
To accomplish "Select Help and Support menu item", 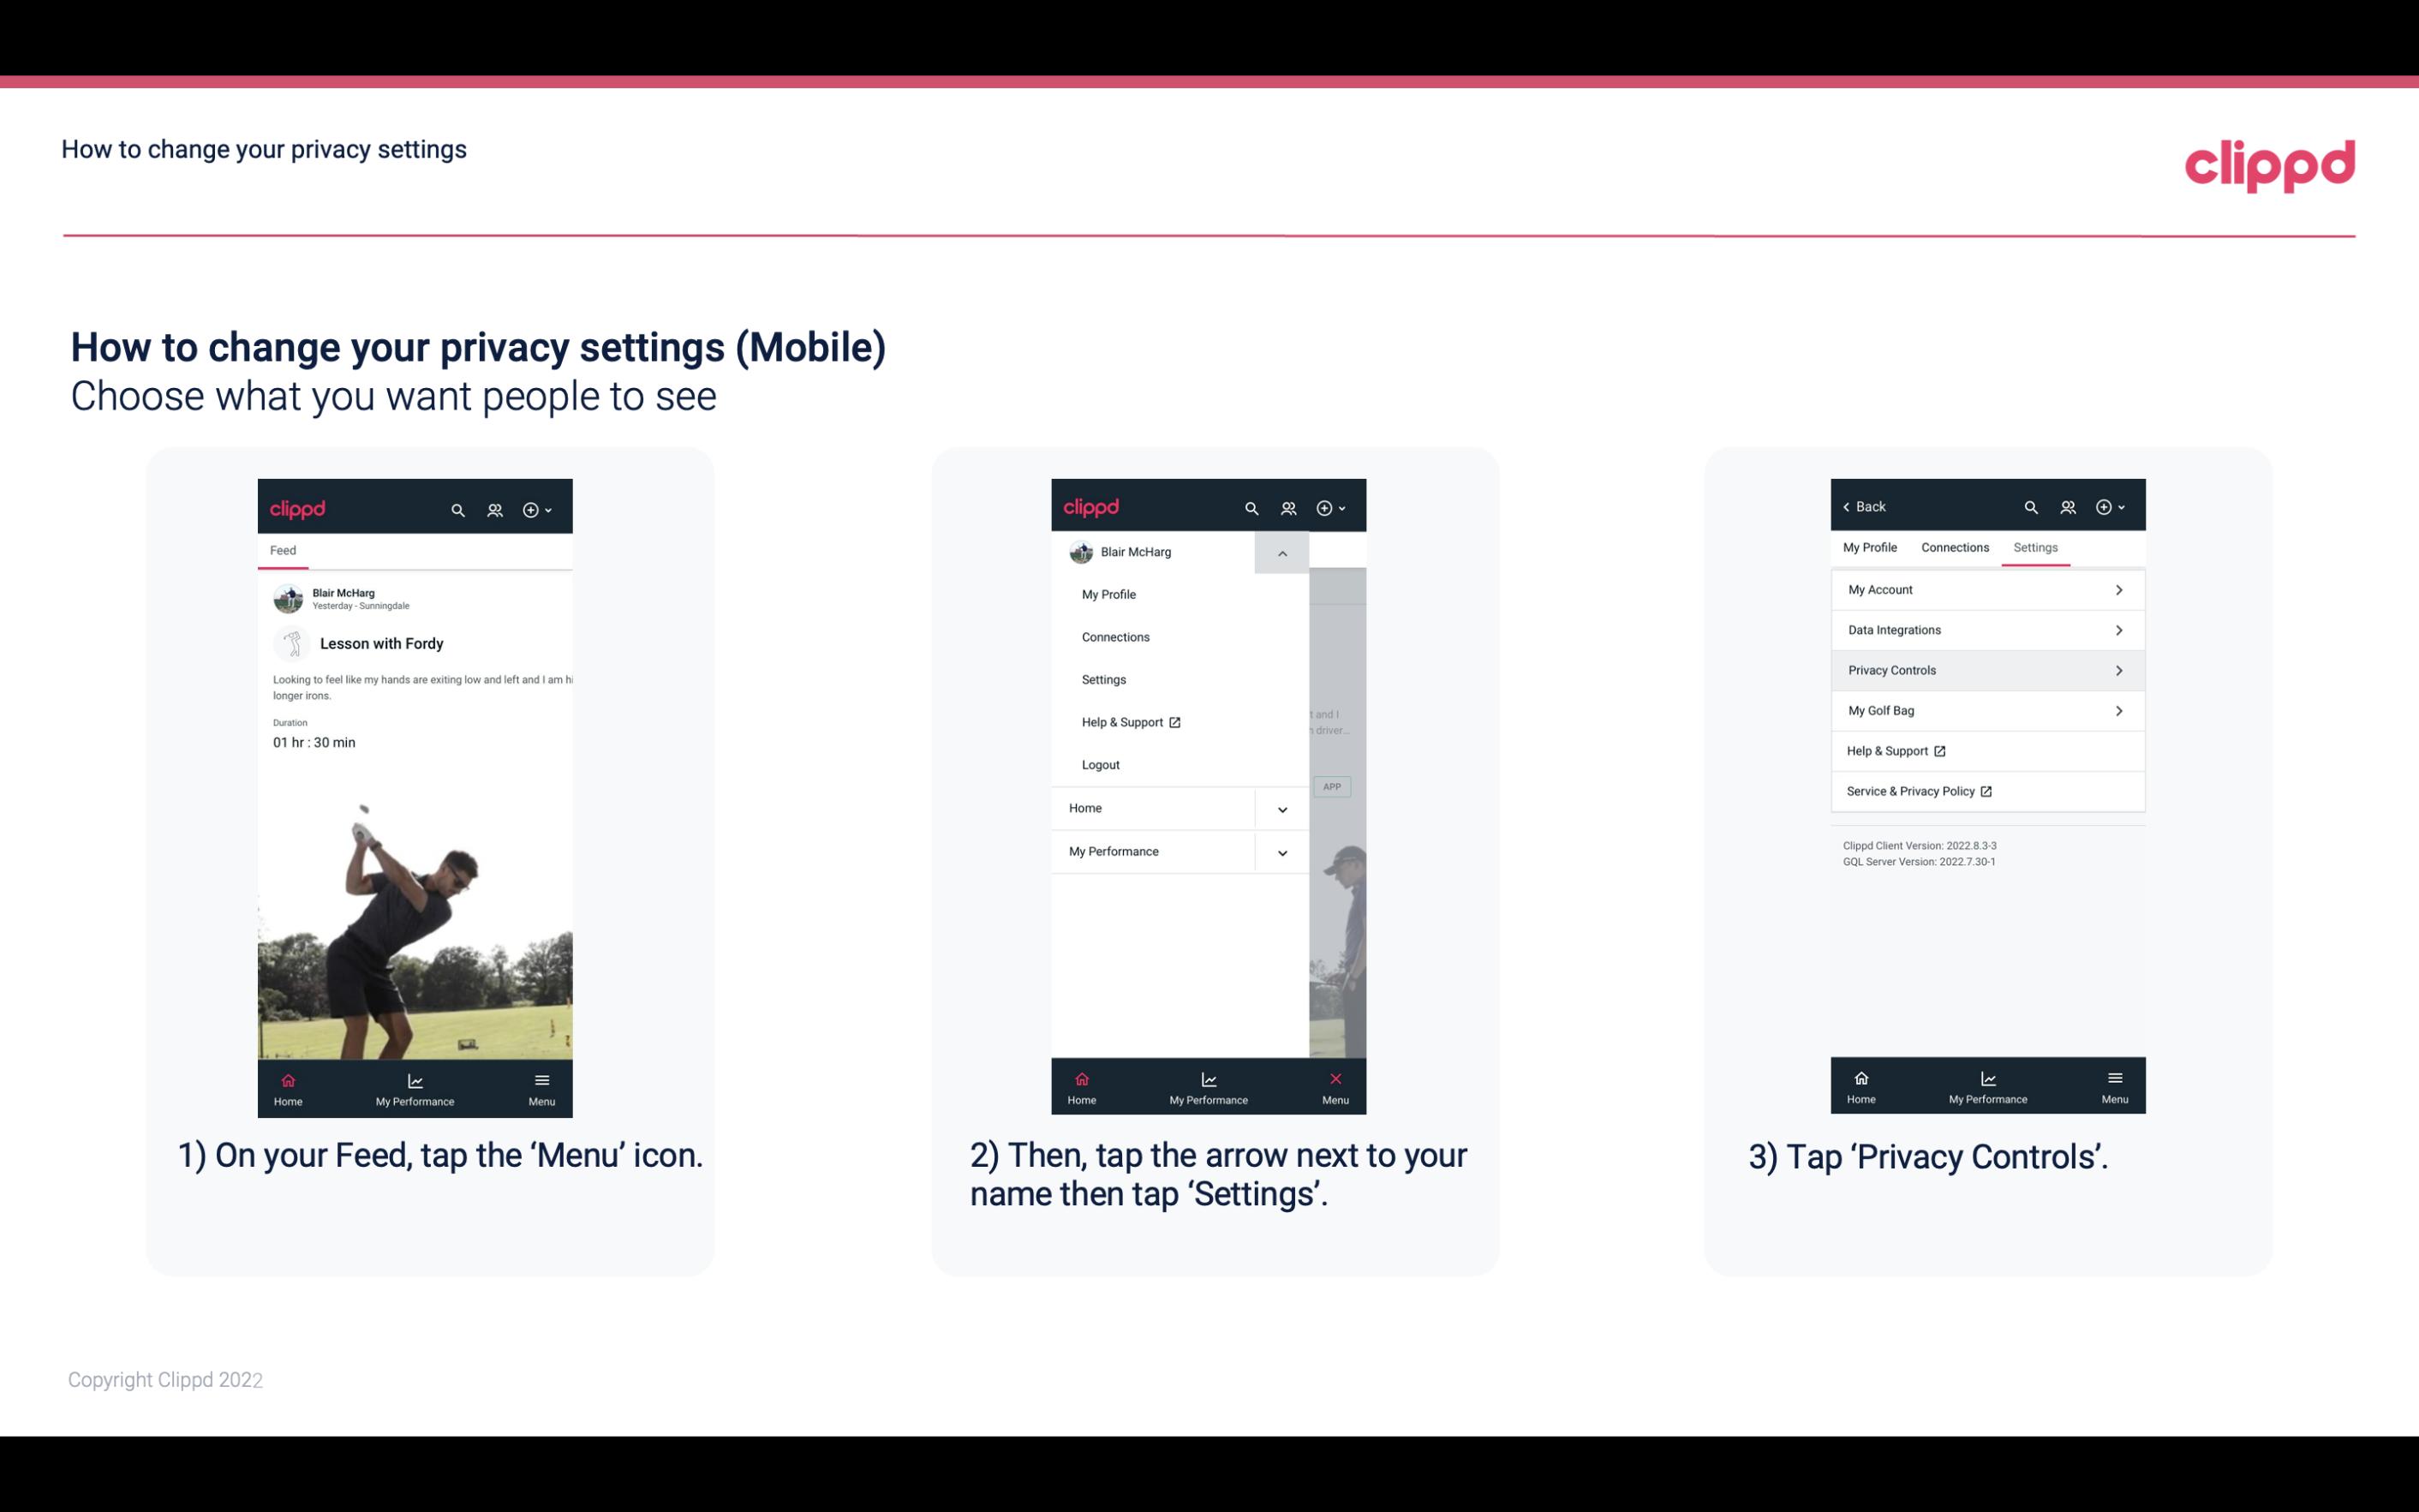I will pos(1128,721).
